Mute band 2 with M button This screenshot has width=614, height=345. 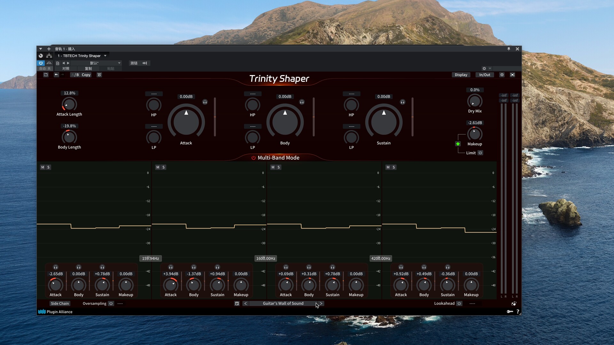coord(158,167)
